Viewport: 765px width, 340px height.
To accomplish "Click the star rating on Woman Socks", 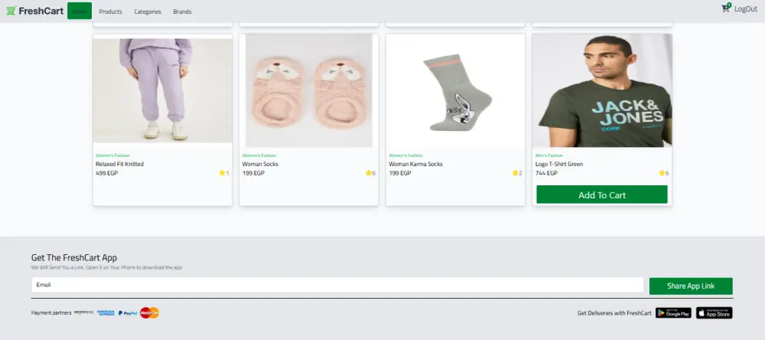I will (371, 173).
